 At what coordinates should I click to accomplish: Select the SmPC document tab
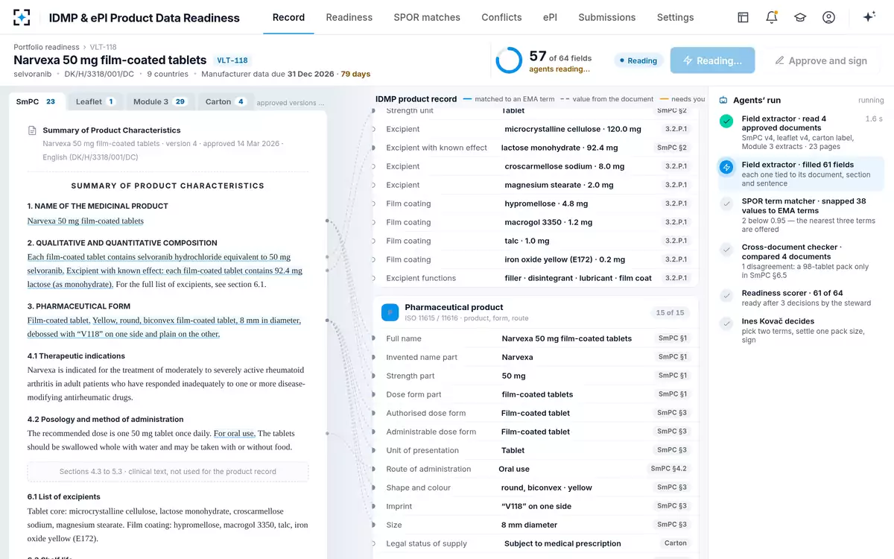[x=37, y=101]
